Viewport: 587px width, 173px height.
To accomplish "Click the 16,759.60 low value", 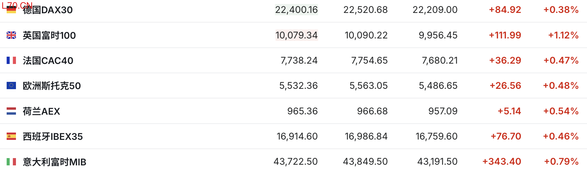I will click(436, 136).
